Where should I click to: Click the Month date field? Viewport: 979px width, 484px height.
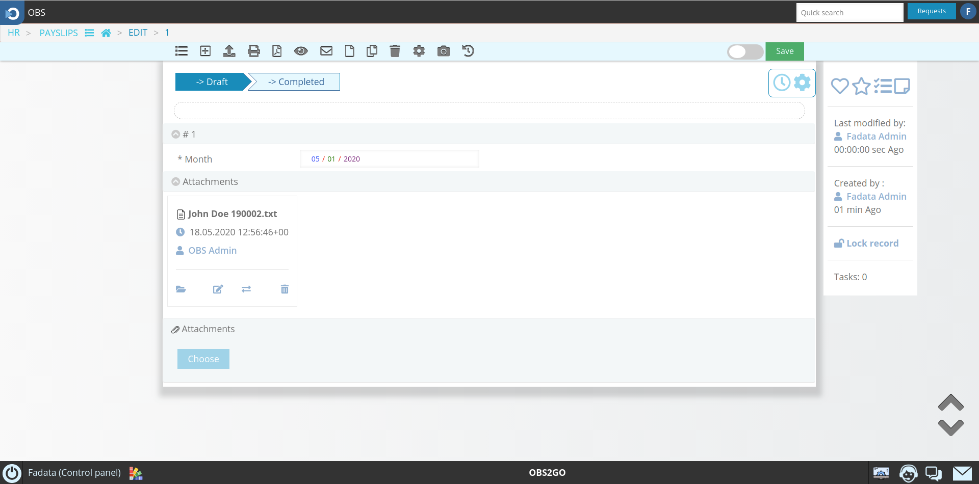click(390, 159)
